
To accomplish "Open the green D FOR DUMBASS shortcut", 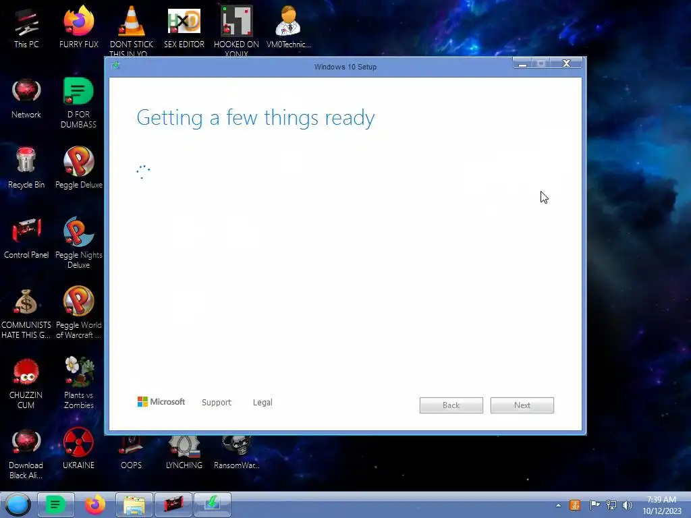I will (78, 103).
